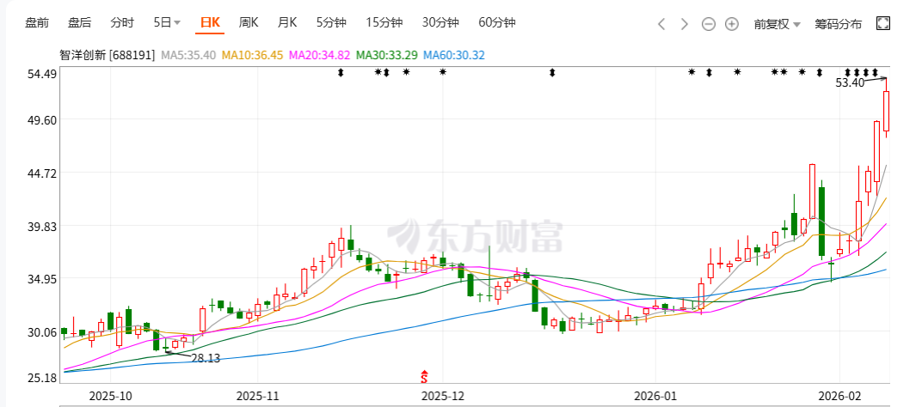Select the 盘前 pre-market view

(x=37, y=23)
